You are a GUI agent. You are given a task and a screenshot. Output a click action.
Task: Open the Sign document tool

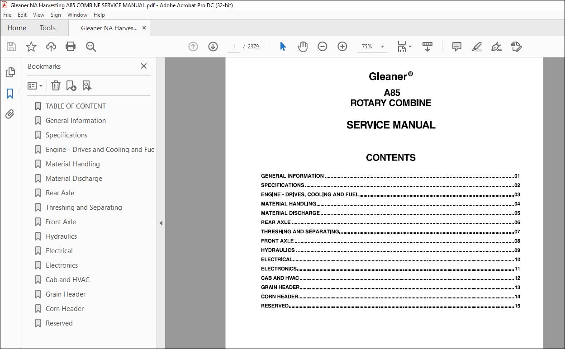(496, 47)
